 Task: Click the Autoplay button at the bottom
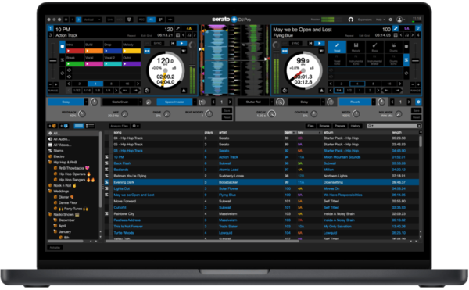(55, 248)
